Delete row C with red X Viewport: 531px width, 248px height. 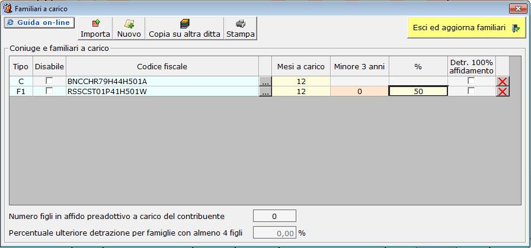(503, 81)
